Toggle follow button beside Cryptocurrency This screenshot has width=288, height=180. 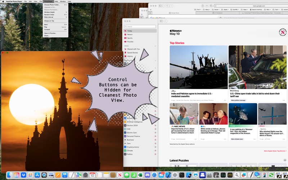[x=155, y=147]
